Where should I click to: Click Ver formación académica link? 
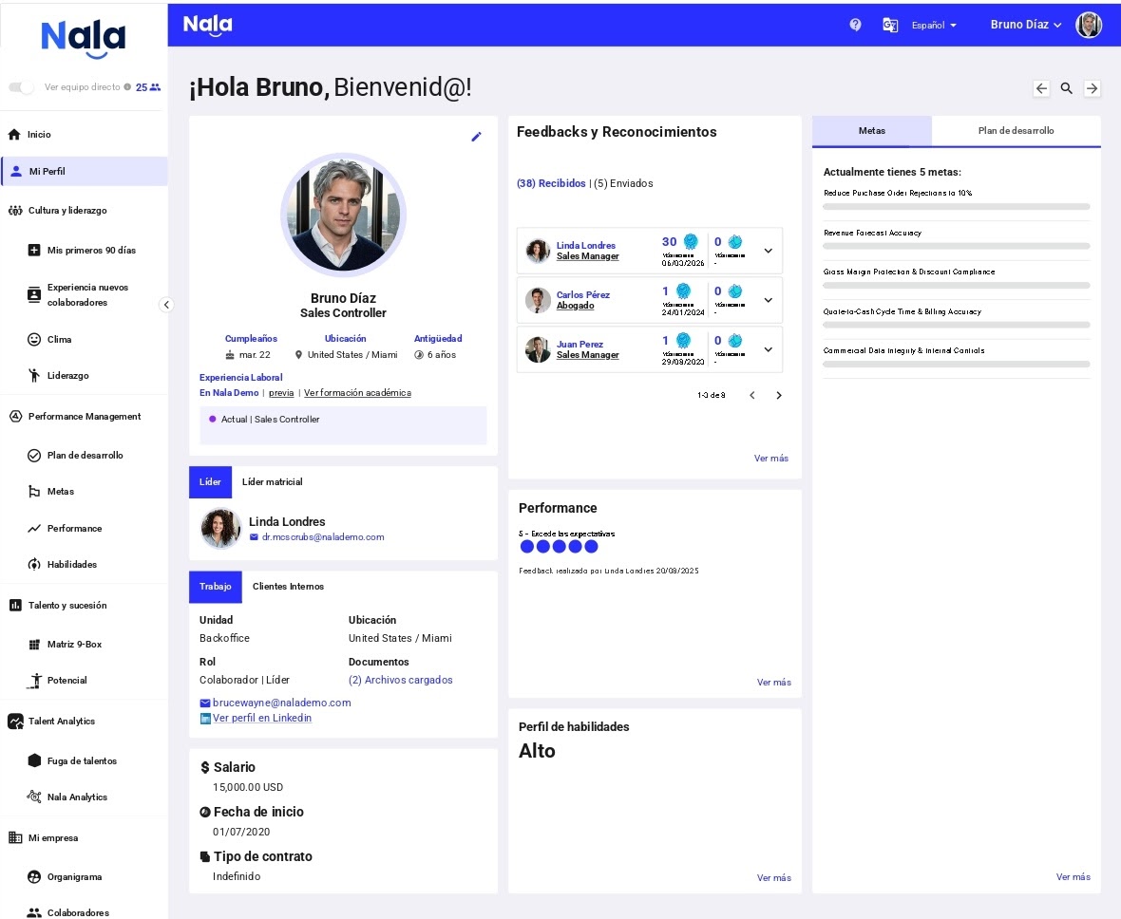tap(357, 392)
